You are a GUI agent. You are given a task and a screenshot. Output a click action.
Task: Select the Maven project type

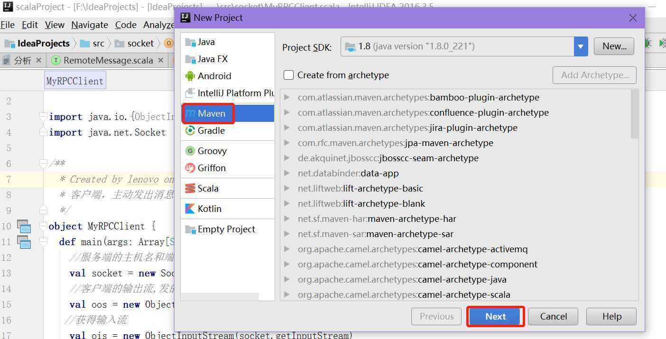tap(228, 113)
